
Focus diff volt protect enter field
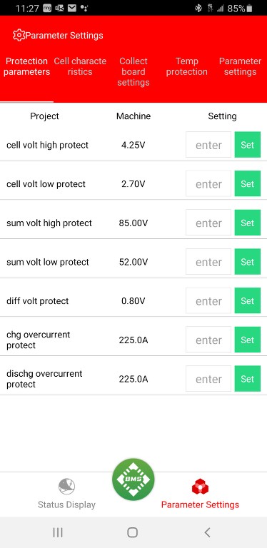[208, 301]
